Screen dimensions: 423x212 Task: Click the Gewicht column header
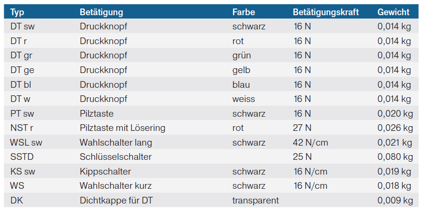(394, 12)
